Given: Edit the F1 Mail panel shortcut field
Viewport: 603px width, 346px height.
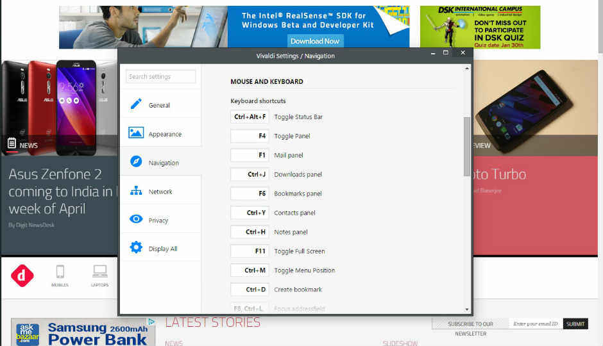Looking at the screenshot, I should pos(250,155).
